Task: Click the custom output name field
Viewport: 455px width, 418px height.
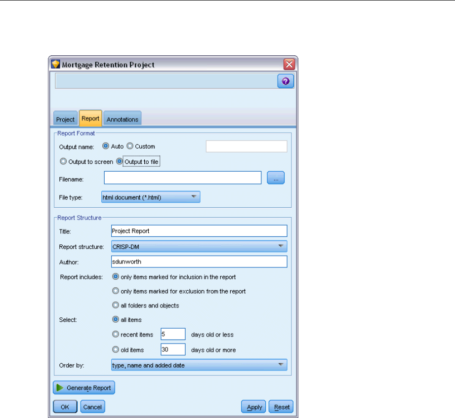Action: point(247,147)
